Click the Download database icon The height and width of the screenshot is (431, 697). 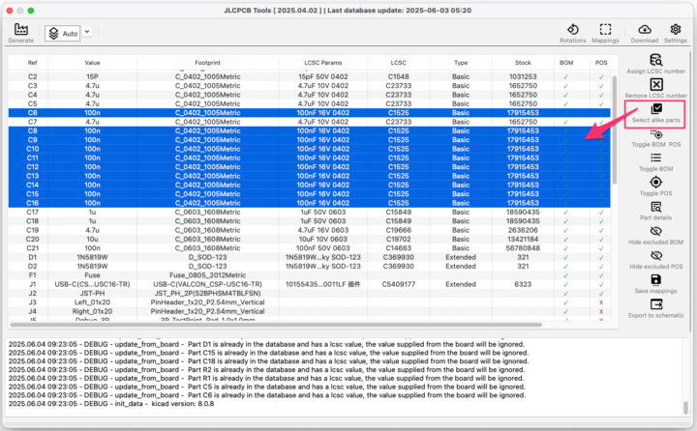coord(645,32)
